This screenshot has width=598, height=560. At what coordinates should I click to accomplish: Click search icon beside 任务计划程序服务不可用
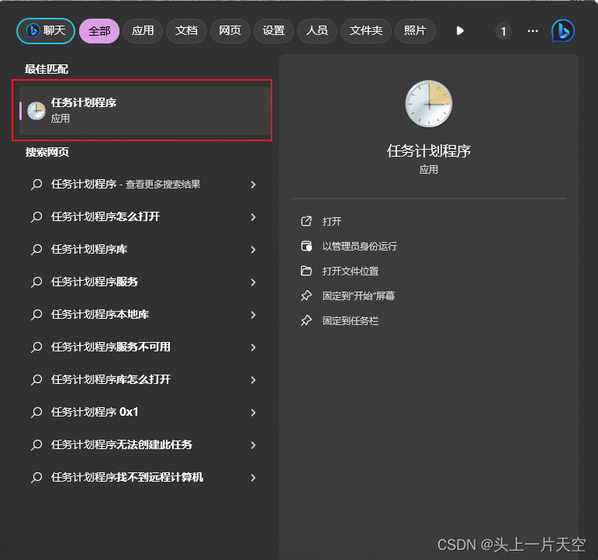coord(36,347)
